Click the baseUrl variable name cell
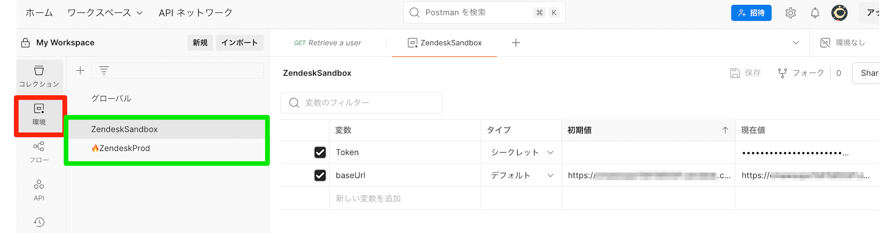893x233 pixels. click(x=405, y=175)
